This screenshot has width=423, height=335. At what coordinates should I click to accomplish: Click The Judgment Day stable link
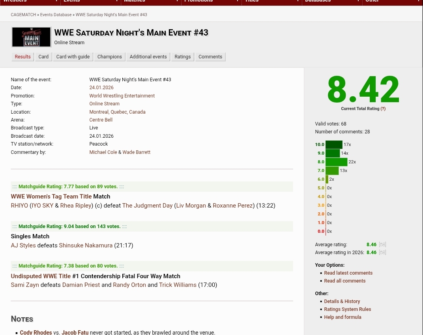(147, 206)
